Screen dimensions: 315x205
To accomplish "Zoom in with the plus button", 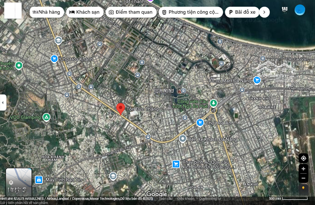I will tap(303, 169).
